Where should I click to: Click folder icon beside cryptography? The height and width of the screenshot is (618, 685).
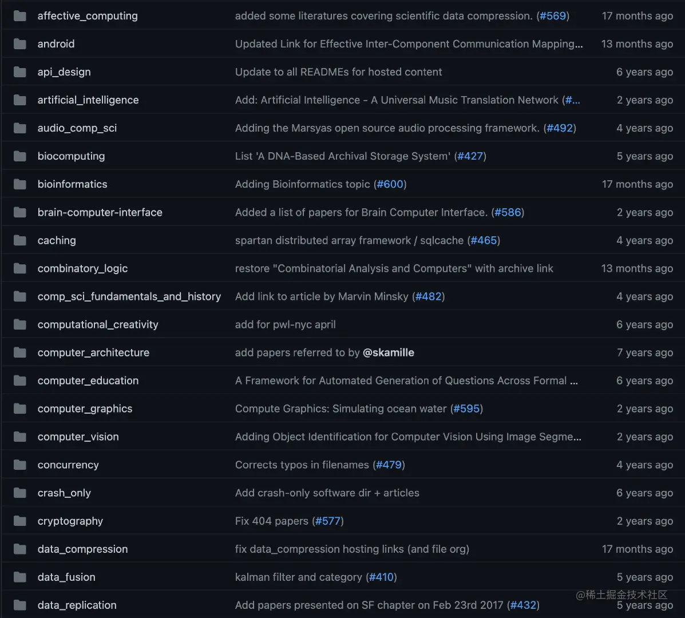tap(19, 521)
